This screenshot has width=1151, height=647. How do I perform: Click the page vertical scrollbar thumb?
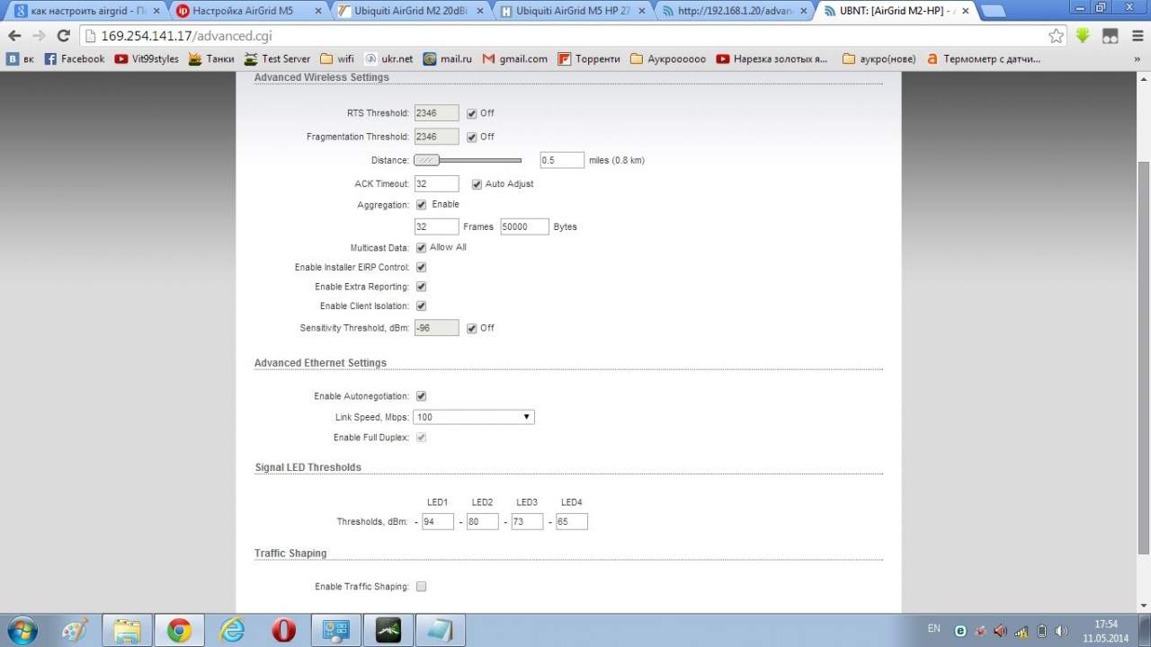coord(1143,357)
